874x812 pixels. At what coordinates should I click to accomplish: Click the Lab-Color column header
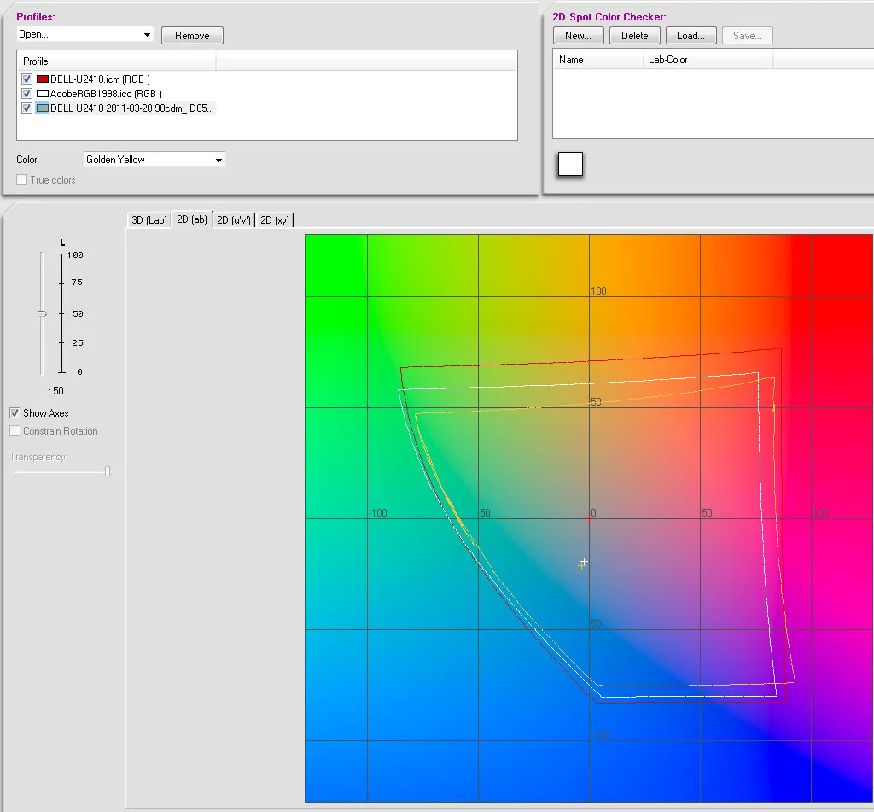668,60
